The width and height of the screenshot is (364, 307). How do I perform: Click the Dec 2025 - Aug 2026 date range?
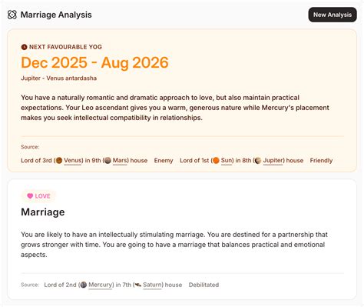(94, 62)
